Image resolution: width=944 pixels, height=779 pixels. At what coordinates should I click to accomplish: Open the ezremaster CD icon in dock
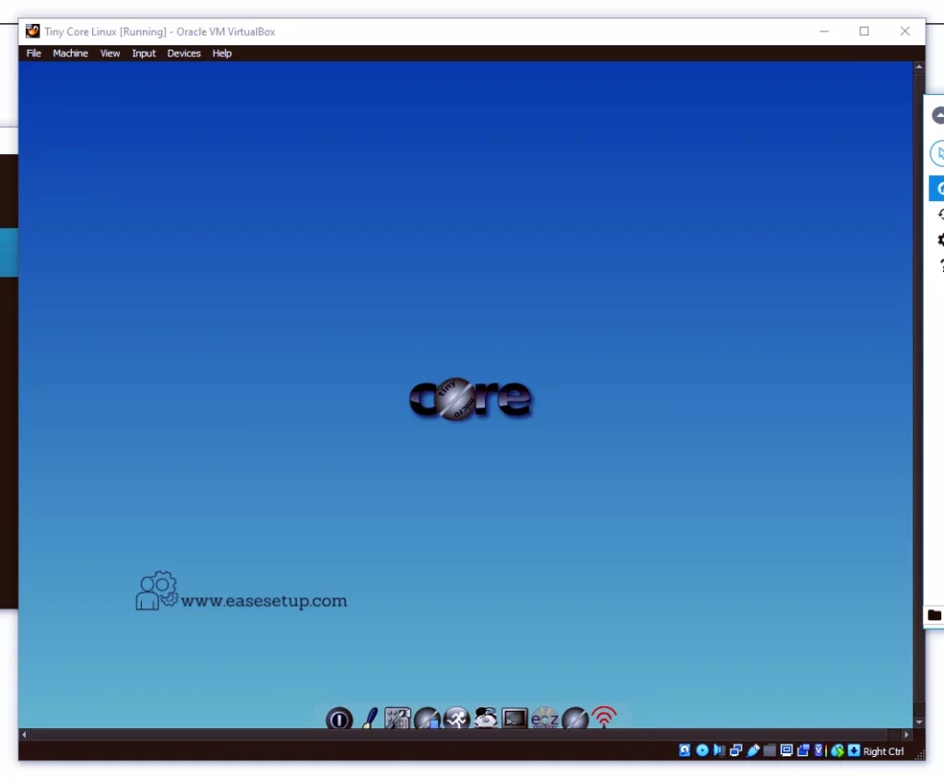pyautogui.click(x=544, y=718)
